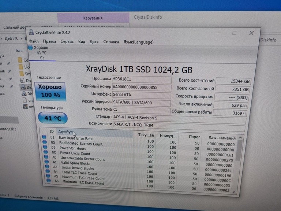281x211 pixels.
Task: Open the Сервис menu
Action: point(67,42)
